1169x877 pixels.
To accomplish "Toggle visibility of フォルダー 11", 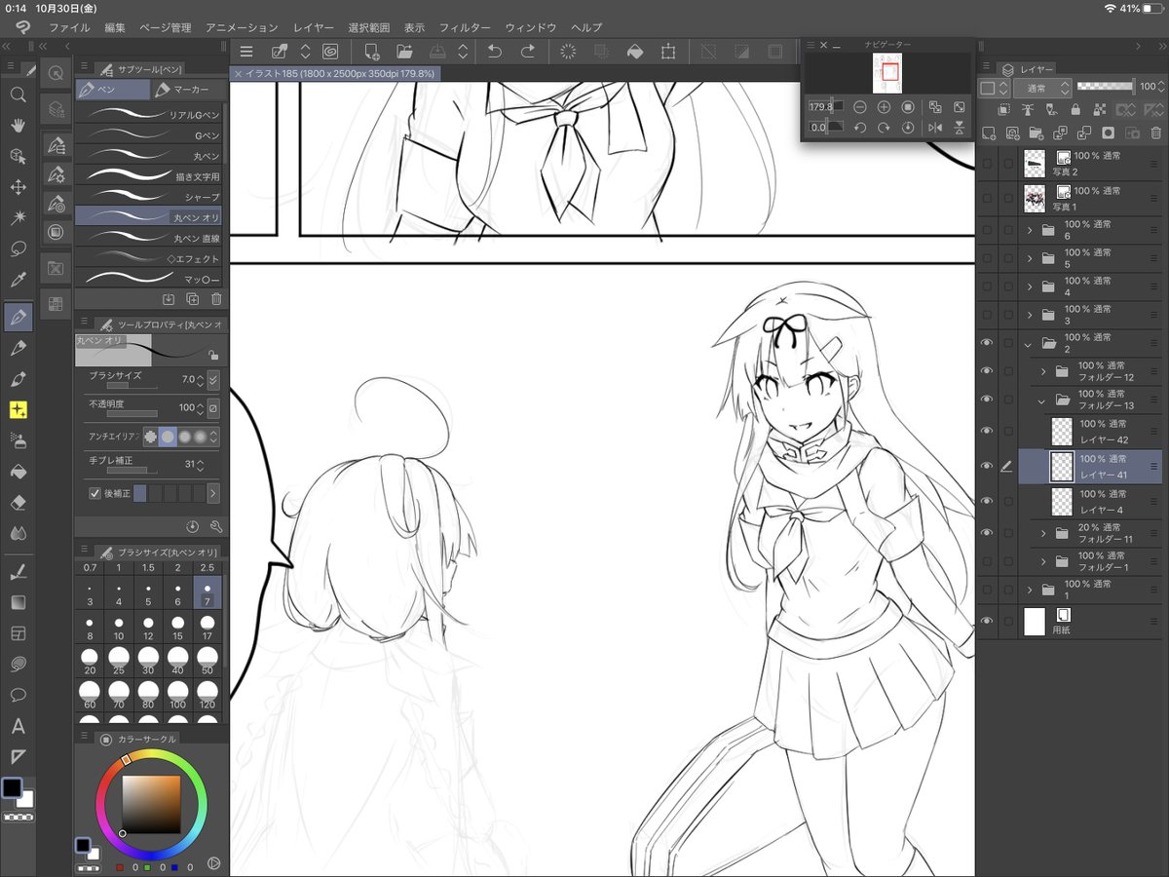I will point(986,533).
